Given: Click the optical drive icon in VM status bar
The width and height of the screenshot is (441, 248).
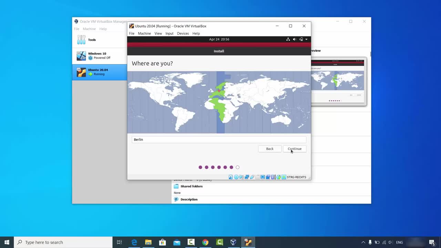Looking at the screenshot, I should (236, 177).
